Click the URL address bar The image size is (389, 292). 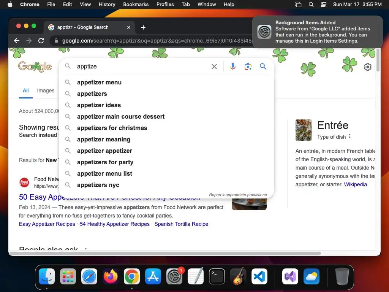(x=157, y=41)
